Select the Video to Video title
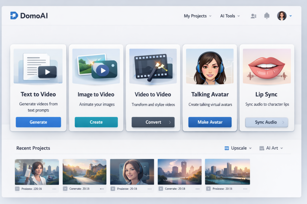Viewport: 307px width, 204px height. point(153,94)
